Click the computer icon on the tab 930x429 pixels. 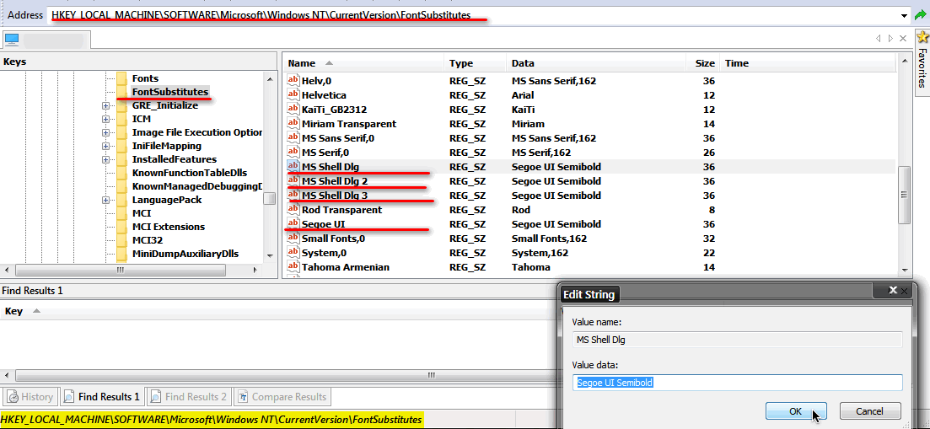[x=12, y=40]
